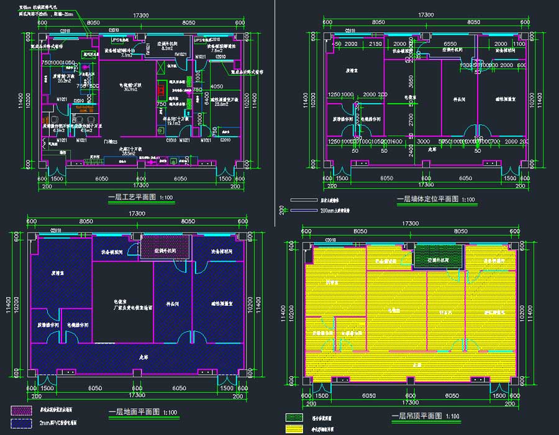Viewport: 559px width, 435px height.
Task: Click the 4050 dimension in the process plan
Action: (x=217, y=86)
